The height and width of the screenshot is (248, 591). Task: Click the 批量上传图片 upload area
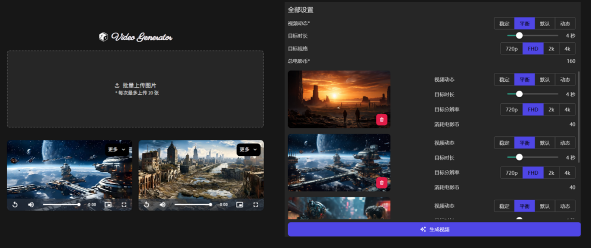[135, 89]
